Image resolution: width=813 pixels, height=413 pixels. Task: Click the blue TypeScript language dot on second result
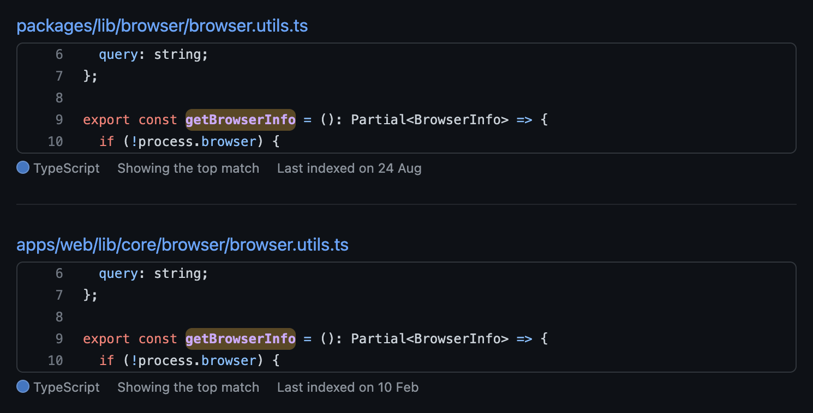tap(23, 387)
